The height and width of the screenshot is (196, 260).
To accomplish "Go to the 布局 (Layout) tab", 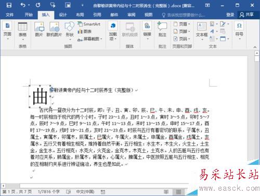I will tap(80, 15).
